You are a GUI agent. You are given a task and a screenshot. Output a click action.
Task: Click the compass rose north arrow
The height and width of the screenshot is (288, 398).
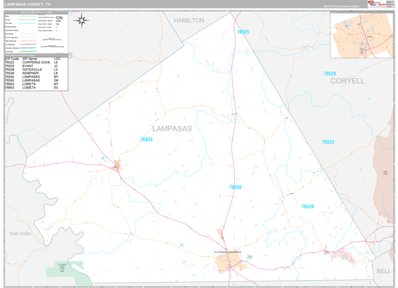point(82,21)
